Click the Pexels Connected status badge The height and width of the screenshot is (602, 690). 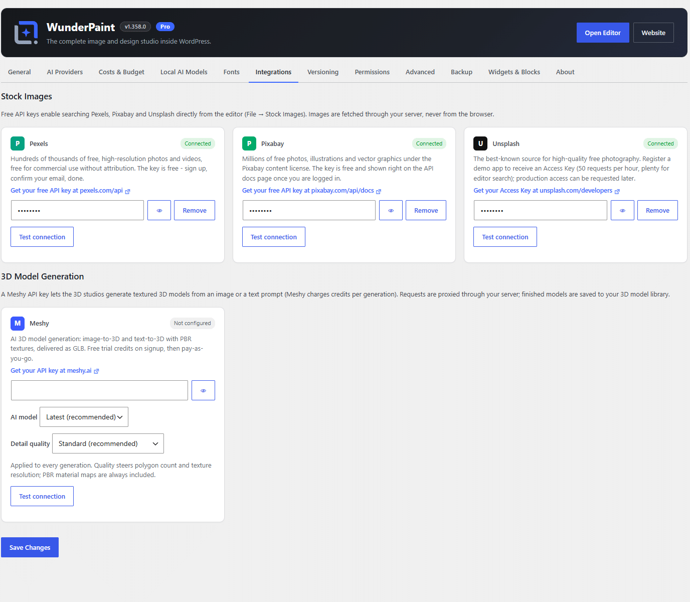[198, 143]
